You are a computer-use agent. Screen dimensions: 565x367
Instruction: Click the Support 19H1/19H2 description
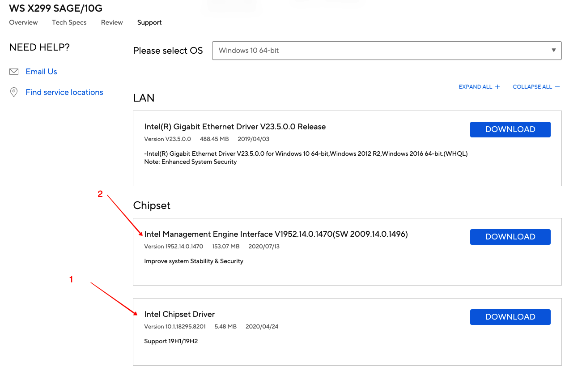tap(171, 341)
